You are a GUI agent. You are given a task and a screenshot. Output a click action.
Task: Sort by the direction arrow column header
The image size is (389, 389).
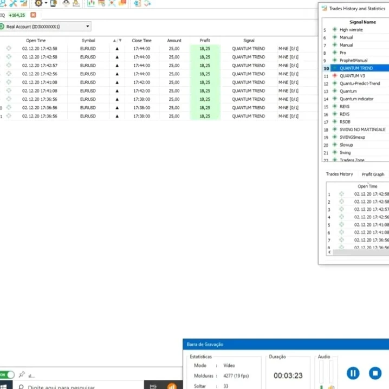tap(117, 41)
